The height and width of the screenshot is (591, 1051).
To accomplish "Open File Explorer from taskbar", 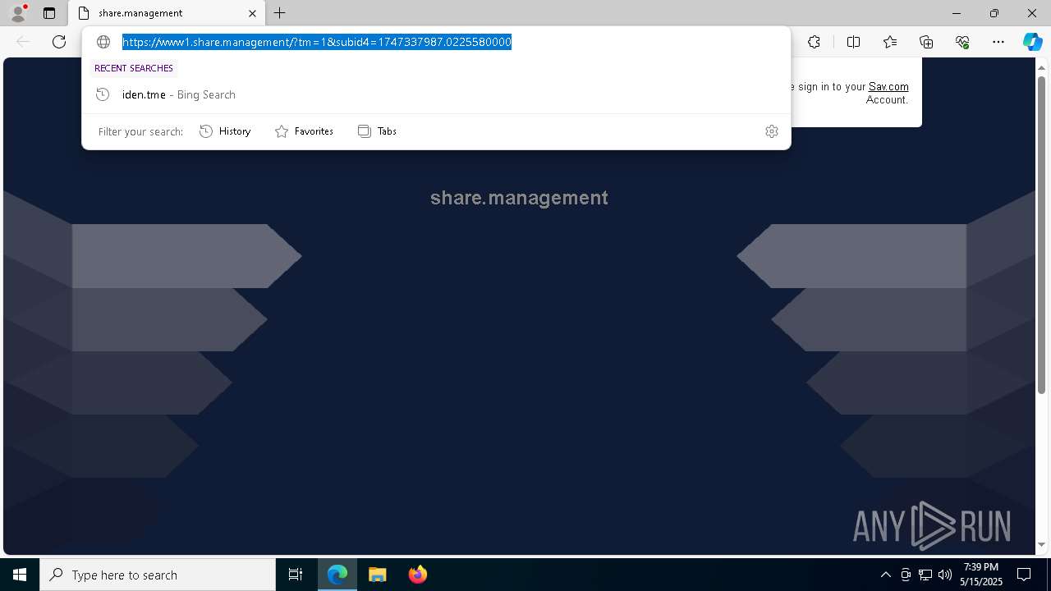I will pos(378,575).
